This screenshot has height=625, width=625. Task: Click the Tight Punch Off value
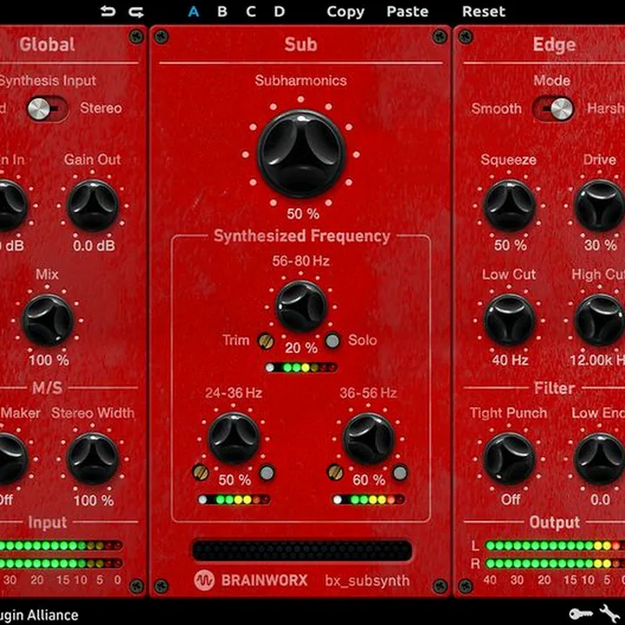(x=510, y=499)
